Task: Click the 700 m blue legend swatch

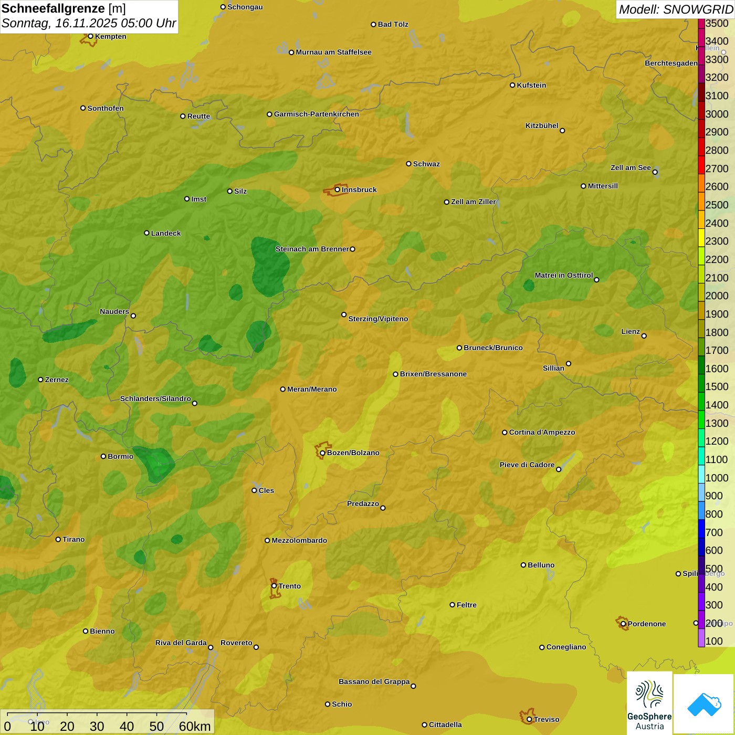Action: (x=701, y=529)
